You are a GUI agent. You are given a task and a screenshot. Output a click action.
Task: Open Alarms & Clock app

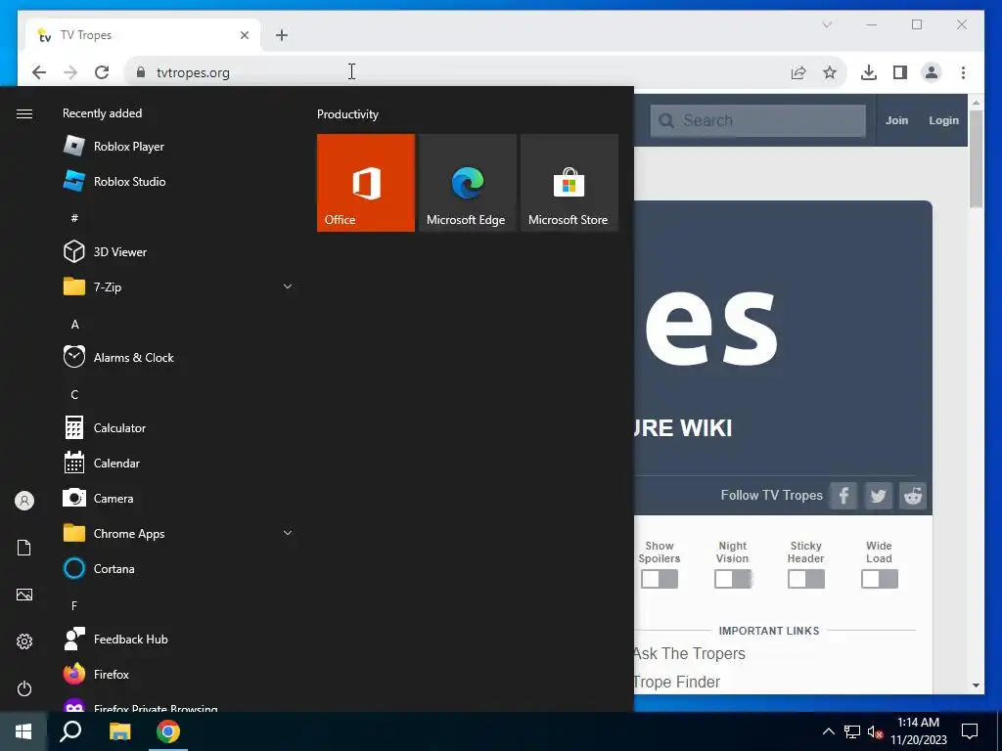178,358
